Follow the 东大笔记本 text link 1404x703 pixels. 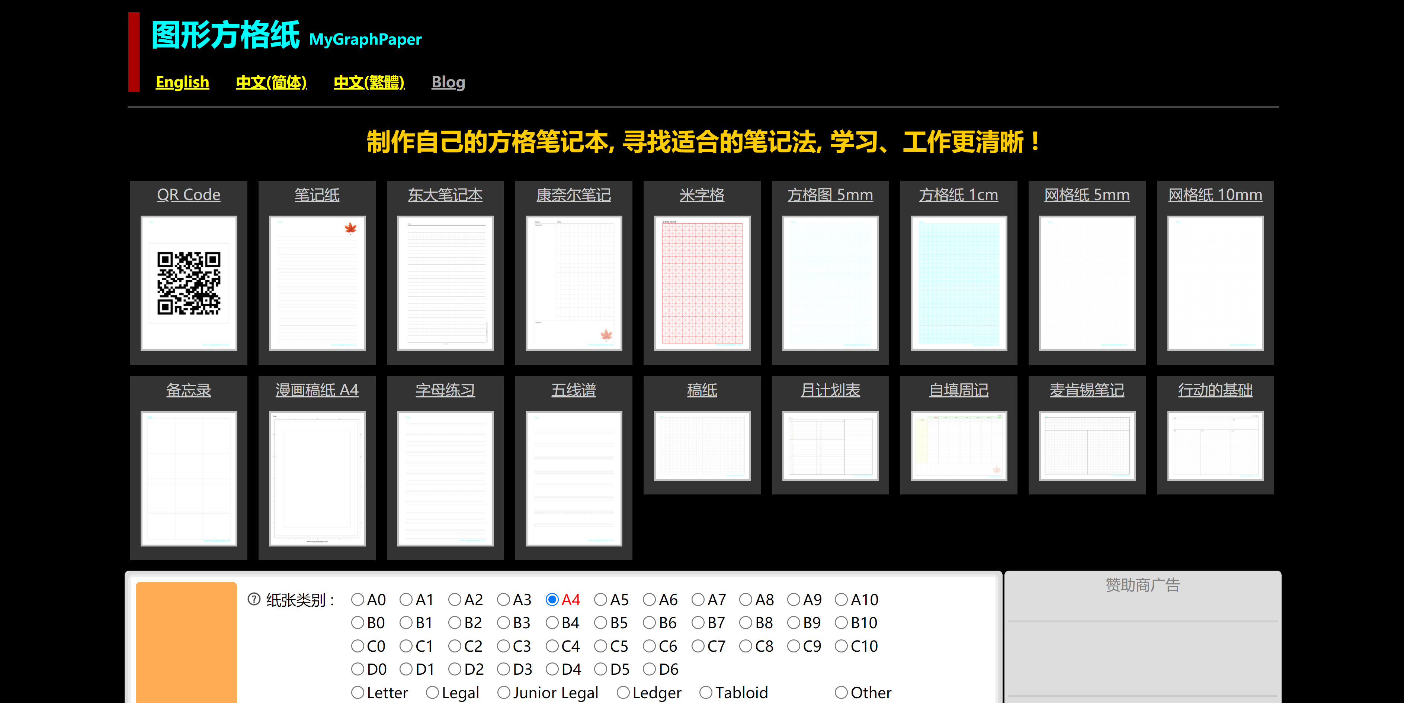445,195
